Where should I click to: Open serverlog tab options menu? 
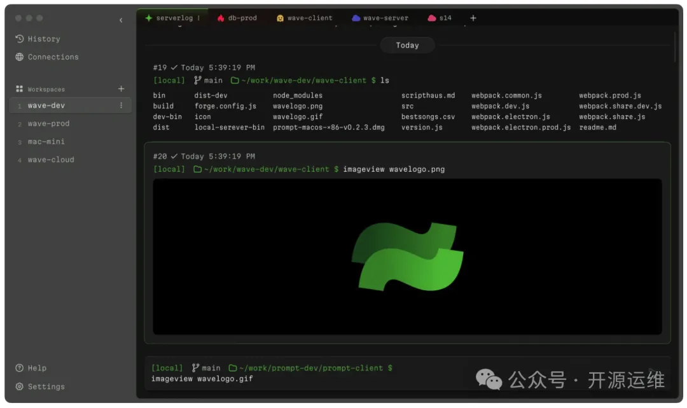tap(198, 18)
